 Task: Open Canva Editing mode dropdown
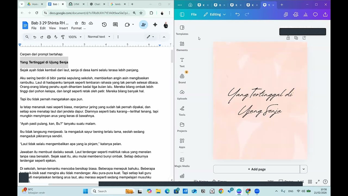(x=215, y=14)
